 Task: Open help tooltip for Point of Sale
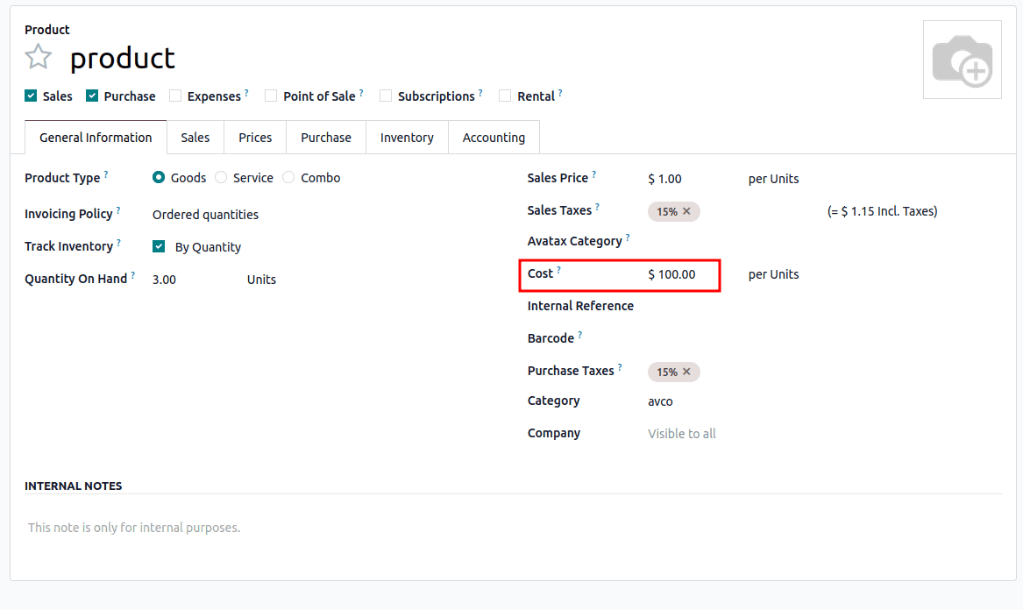point(361,93)
